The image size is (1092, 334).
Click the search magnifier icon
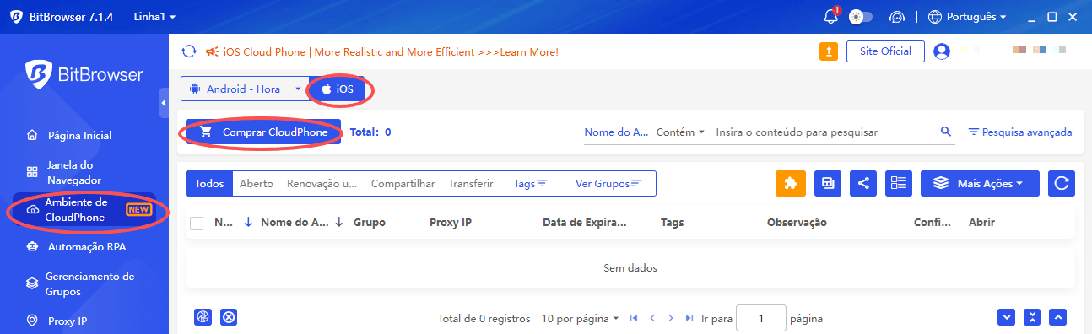pos(946,132)
